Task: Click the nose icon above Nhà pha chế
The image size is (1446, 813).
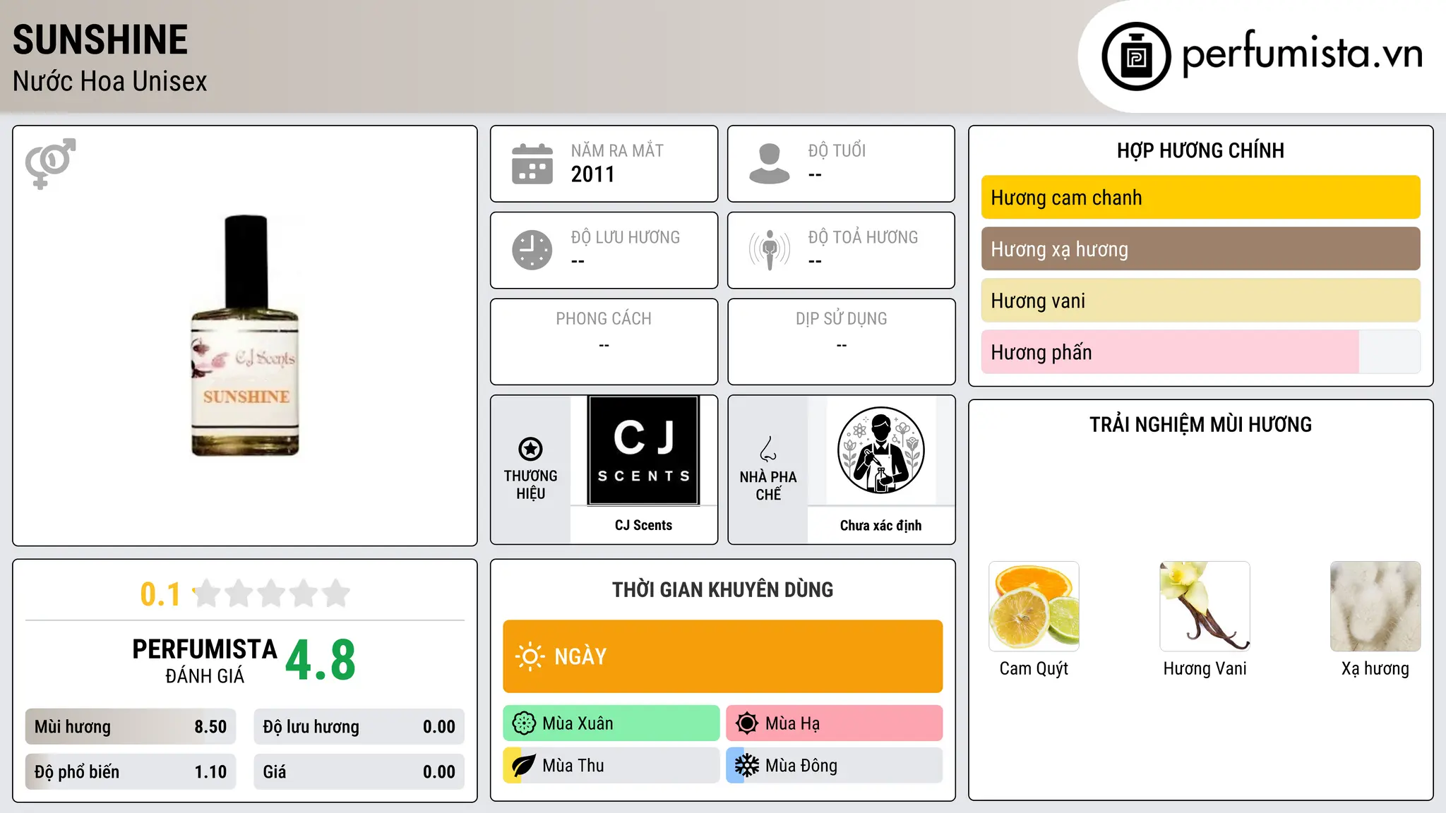Action: pyautogui.click(x=768, y=448)
